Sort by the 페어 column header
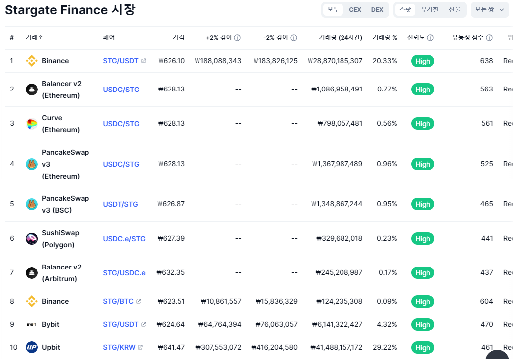Viewport: 513px width, 359px height. click(x=109, y=38)
